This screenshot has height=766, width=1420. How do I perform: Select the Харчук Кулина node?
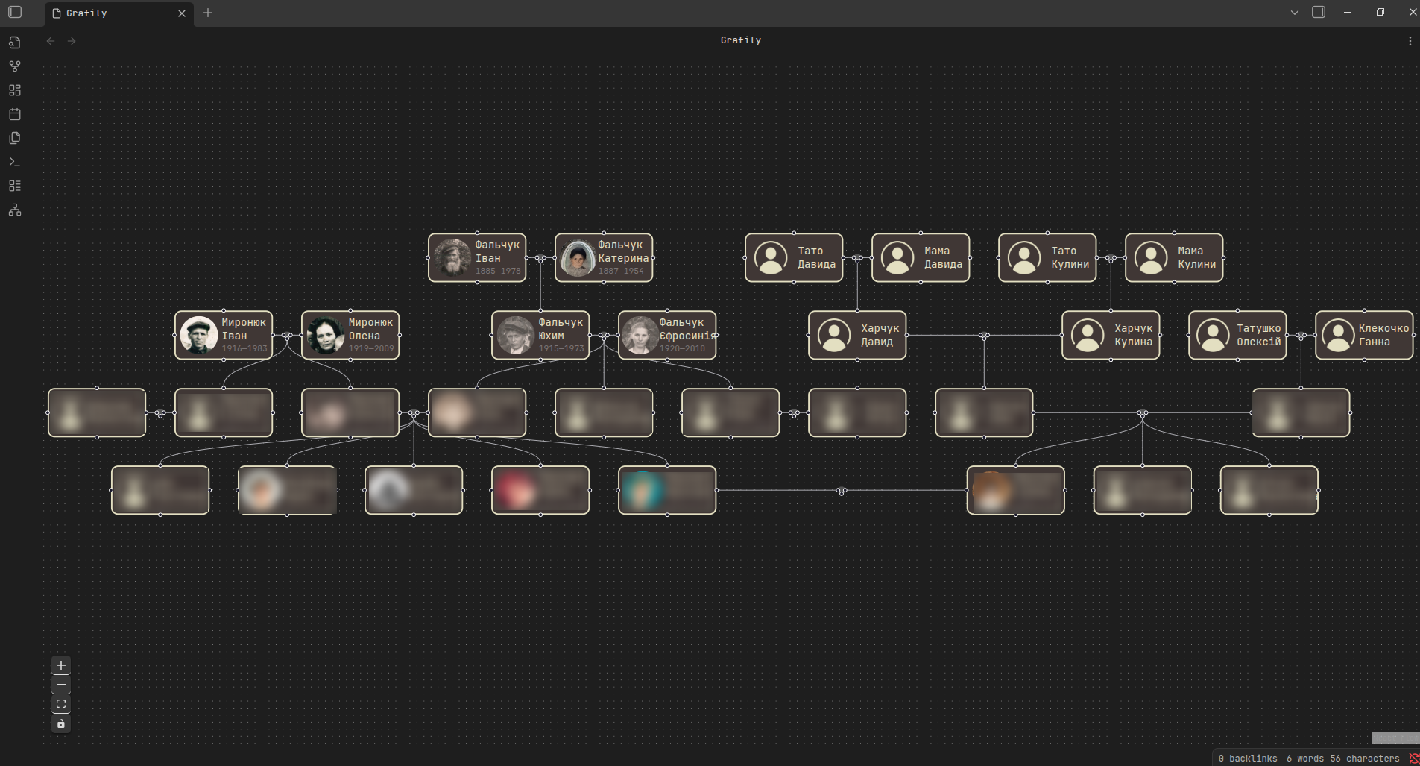tap(1111, 335)
